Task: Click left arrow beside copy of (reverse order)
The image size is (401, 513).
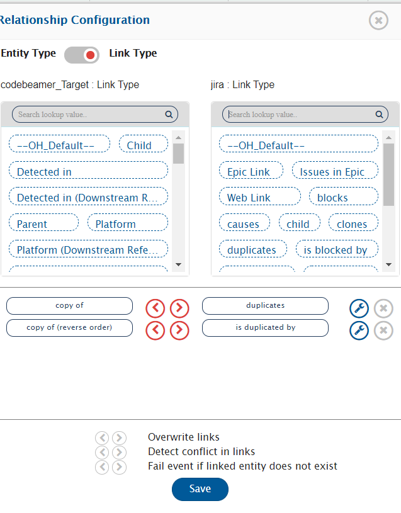Action: 155,330
